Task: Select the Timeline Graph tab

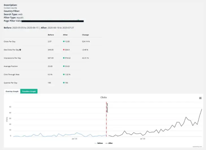Action: click(x=29, y=91)
